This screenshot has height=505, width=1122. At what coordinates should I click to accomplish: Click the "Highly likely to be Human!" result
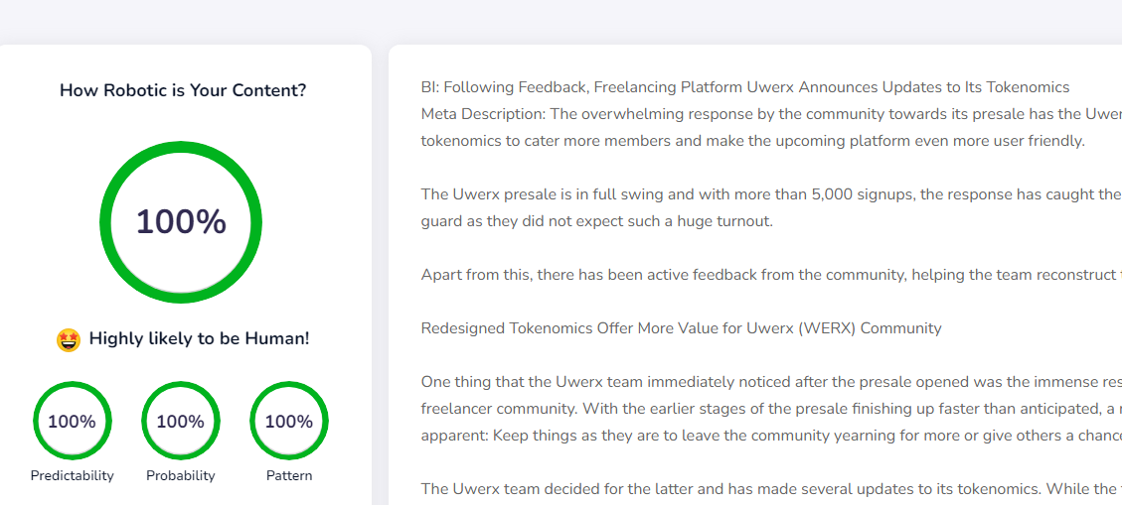pos(199,339)
